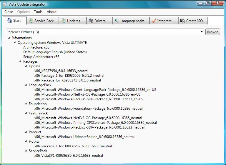The width and height of the screenshot is (226, 165).
Task: Select UltimateEdition package entry
Action: coord(84,136)
